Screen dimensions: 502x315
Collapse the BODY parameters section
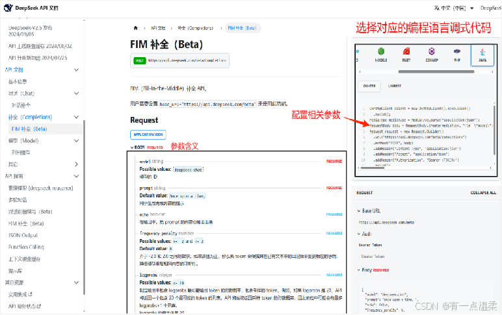tap(146, 147)
